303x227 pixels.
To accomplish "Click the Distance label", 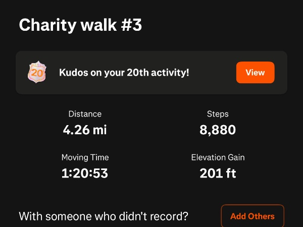I will [x=85, y=114].
